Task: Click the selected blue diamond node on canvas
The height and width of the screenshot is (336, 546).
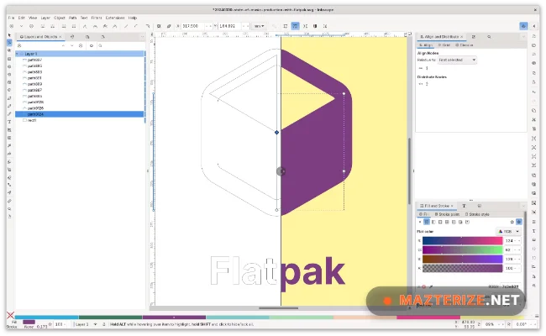Action: [276, 133]
